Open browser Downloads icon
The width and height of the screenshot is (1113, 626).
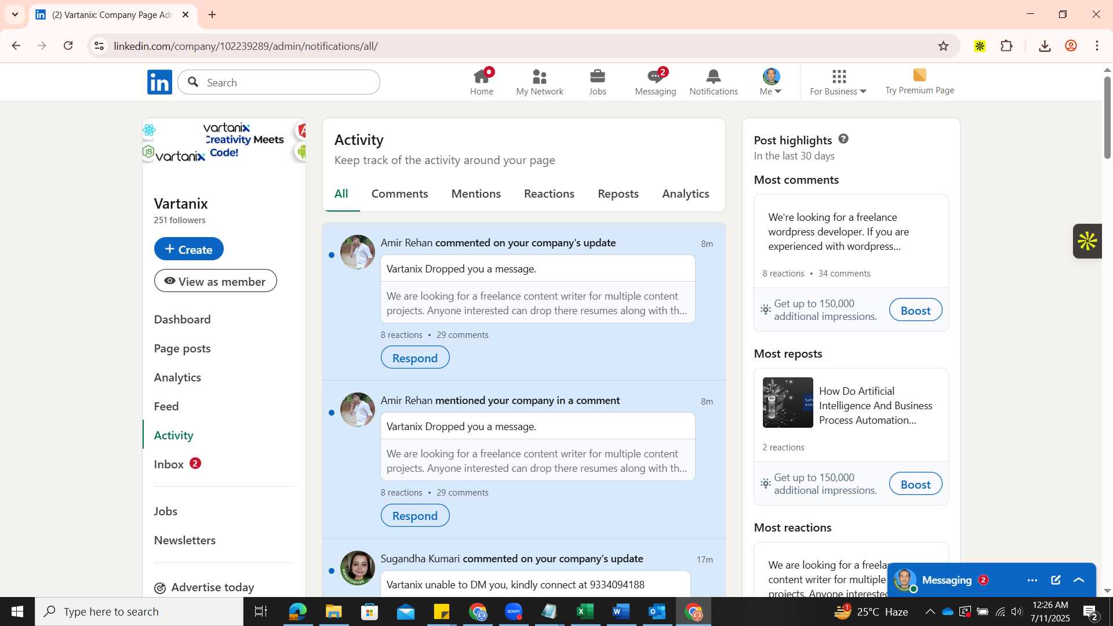tap(1045, 46)
